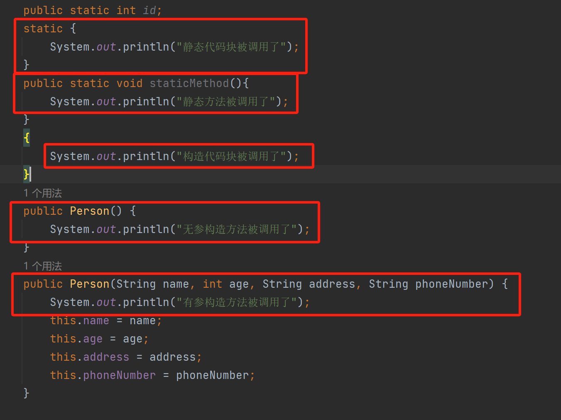
Task: Click the "构造代码块被调用了" string literal
Action: [x=231, y=156]
